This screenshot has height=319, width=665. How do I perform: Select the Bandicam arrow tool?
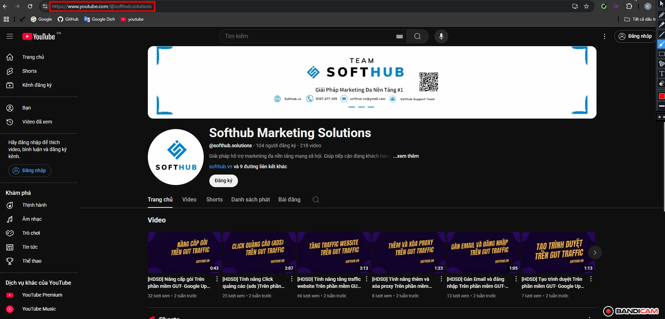coord(661,44)
